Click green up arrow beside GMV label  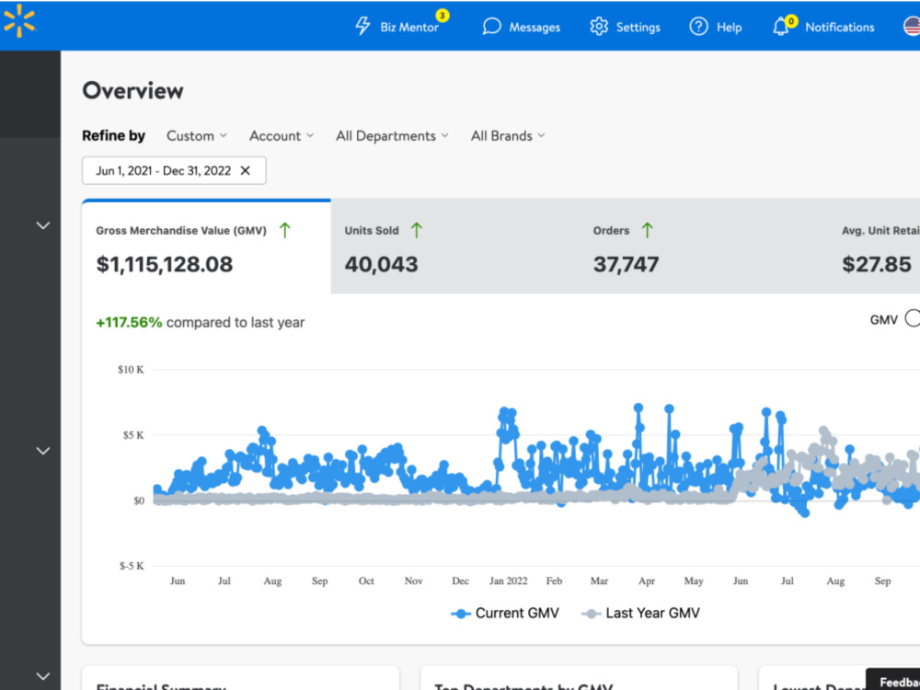click(285, 230)
